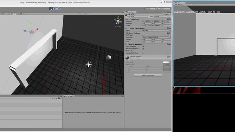The width and height of the screenshot is (235, 132).
Task: Toggle the Wall object active checkbox
Action: [x=129, y=14]
